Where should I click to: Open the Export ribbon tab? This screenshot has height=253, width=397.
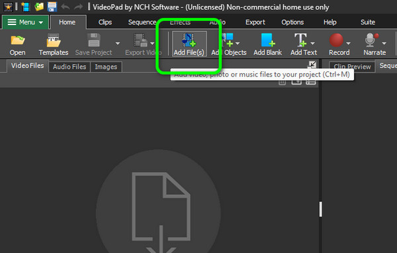[255, 22]
